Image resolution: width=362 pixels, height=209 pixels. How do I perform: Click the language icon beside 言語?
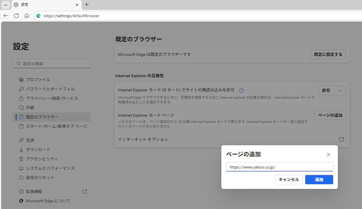pyautogui.click(x=21, y=140)
